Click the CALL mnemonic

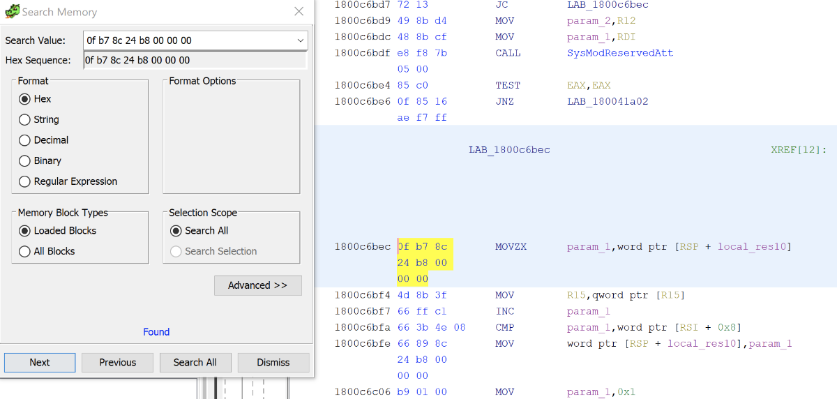coord(508,53)
